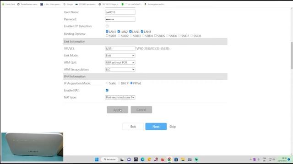Select Static IP acquisition mode
293x164 pixels.
pyautogui.click(x=107, y=83)
